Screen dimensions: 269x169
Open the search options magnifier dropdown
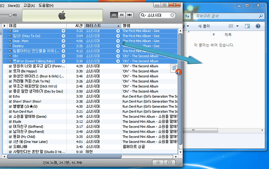coord(143,15)
